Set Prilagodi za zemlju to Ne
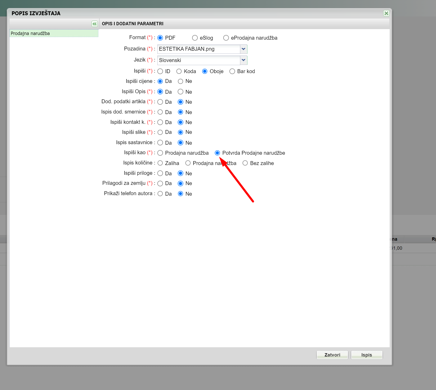The image size is (436, 390). tap(181, 183)
